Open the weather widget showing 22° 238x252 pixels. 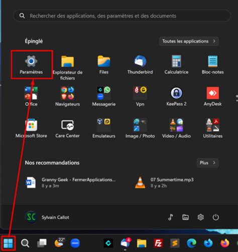59,243
